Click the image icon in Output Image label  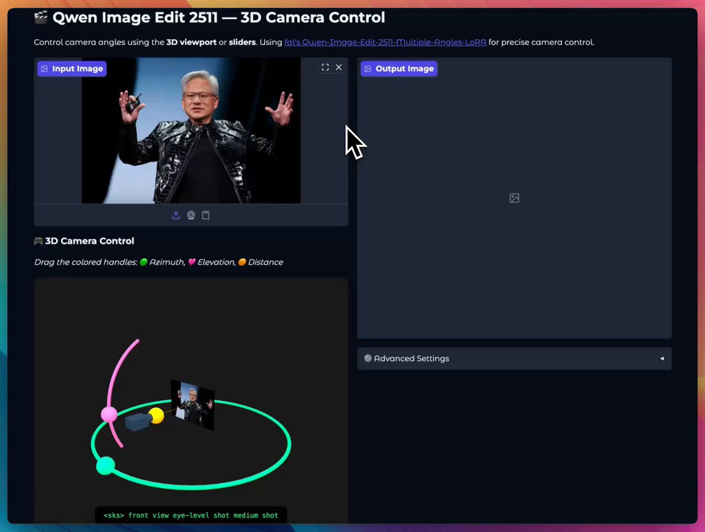(368, 69)
